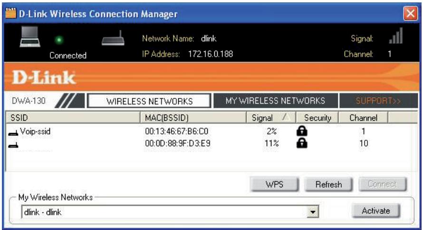Click the DWA-130 model label
The width and height of the screenshot is (423, 230).
click(x=29, y=101)
